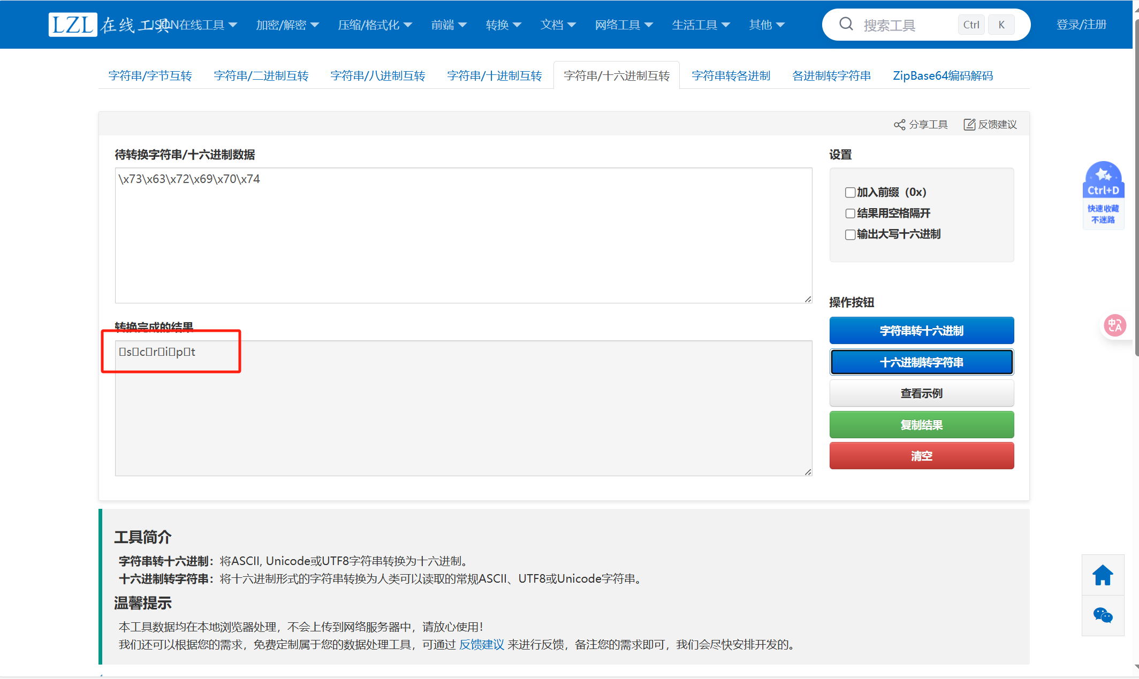Click the share tool icon
This screenshot has height=679, width=1139.
point(899,125)
